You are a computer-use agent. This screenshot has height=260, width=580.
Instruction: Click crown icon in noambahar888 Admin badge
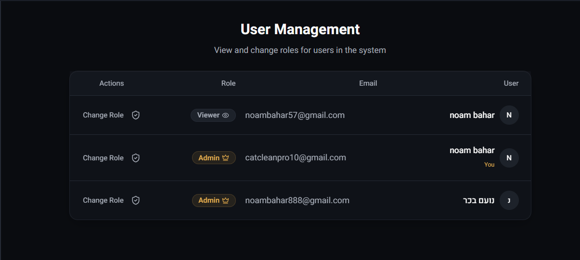pyautogui.click(x=226, y=200)
